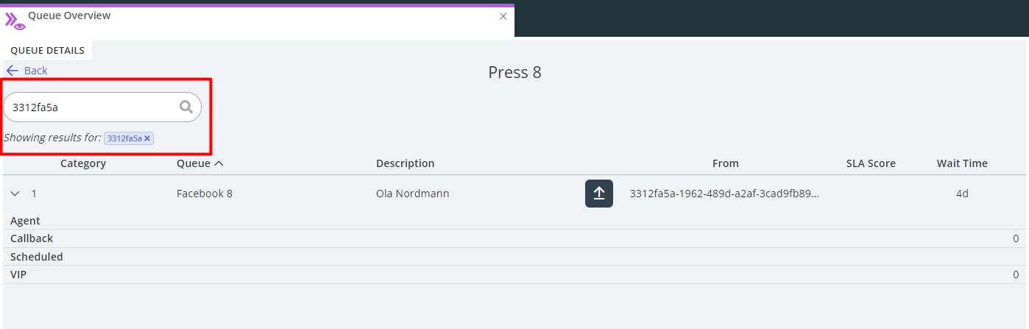Click the left arrow icon beside Back
This screenshot has width=1029, height=329.
[x=12, y=71]
